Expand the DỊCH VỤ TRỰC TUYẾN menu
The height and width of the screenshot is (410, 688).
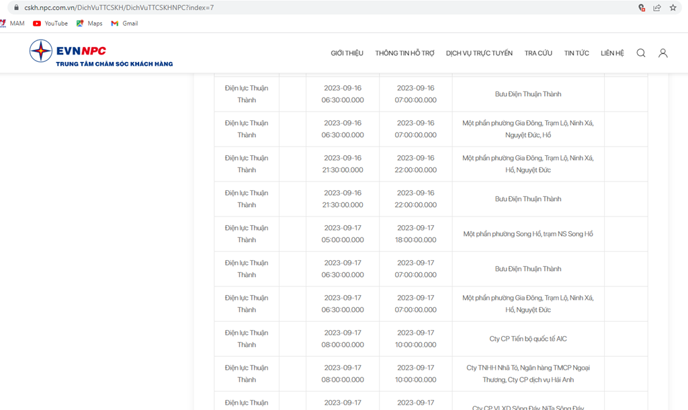pos(479,53)
